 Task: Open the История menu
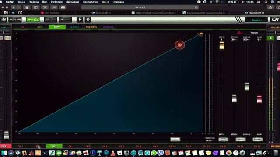pos(56,2)
